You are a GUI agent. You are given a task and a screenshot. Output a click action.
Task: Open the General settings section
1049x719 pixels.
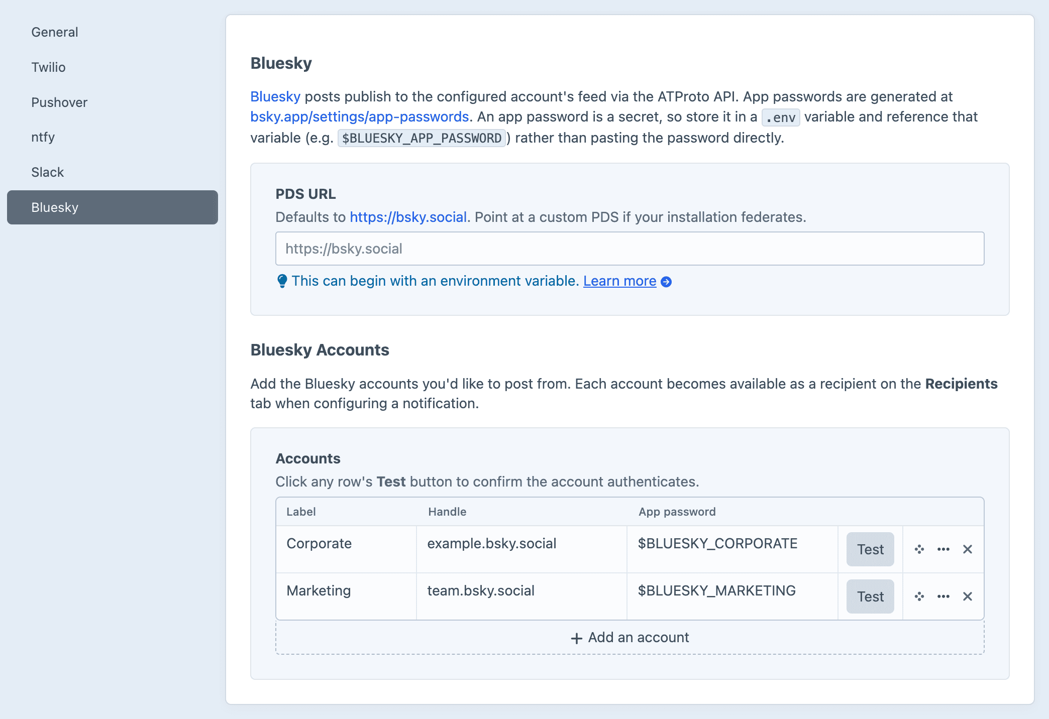point(113,32)
